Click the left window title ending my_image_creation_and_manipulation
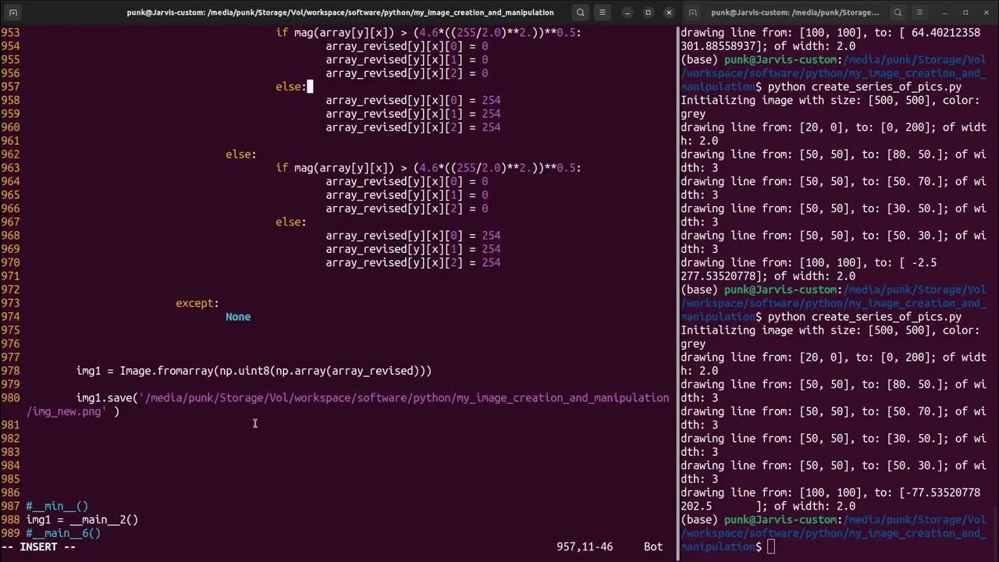999x562 pixels. click(x=340, y=12)
